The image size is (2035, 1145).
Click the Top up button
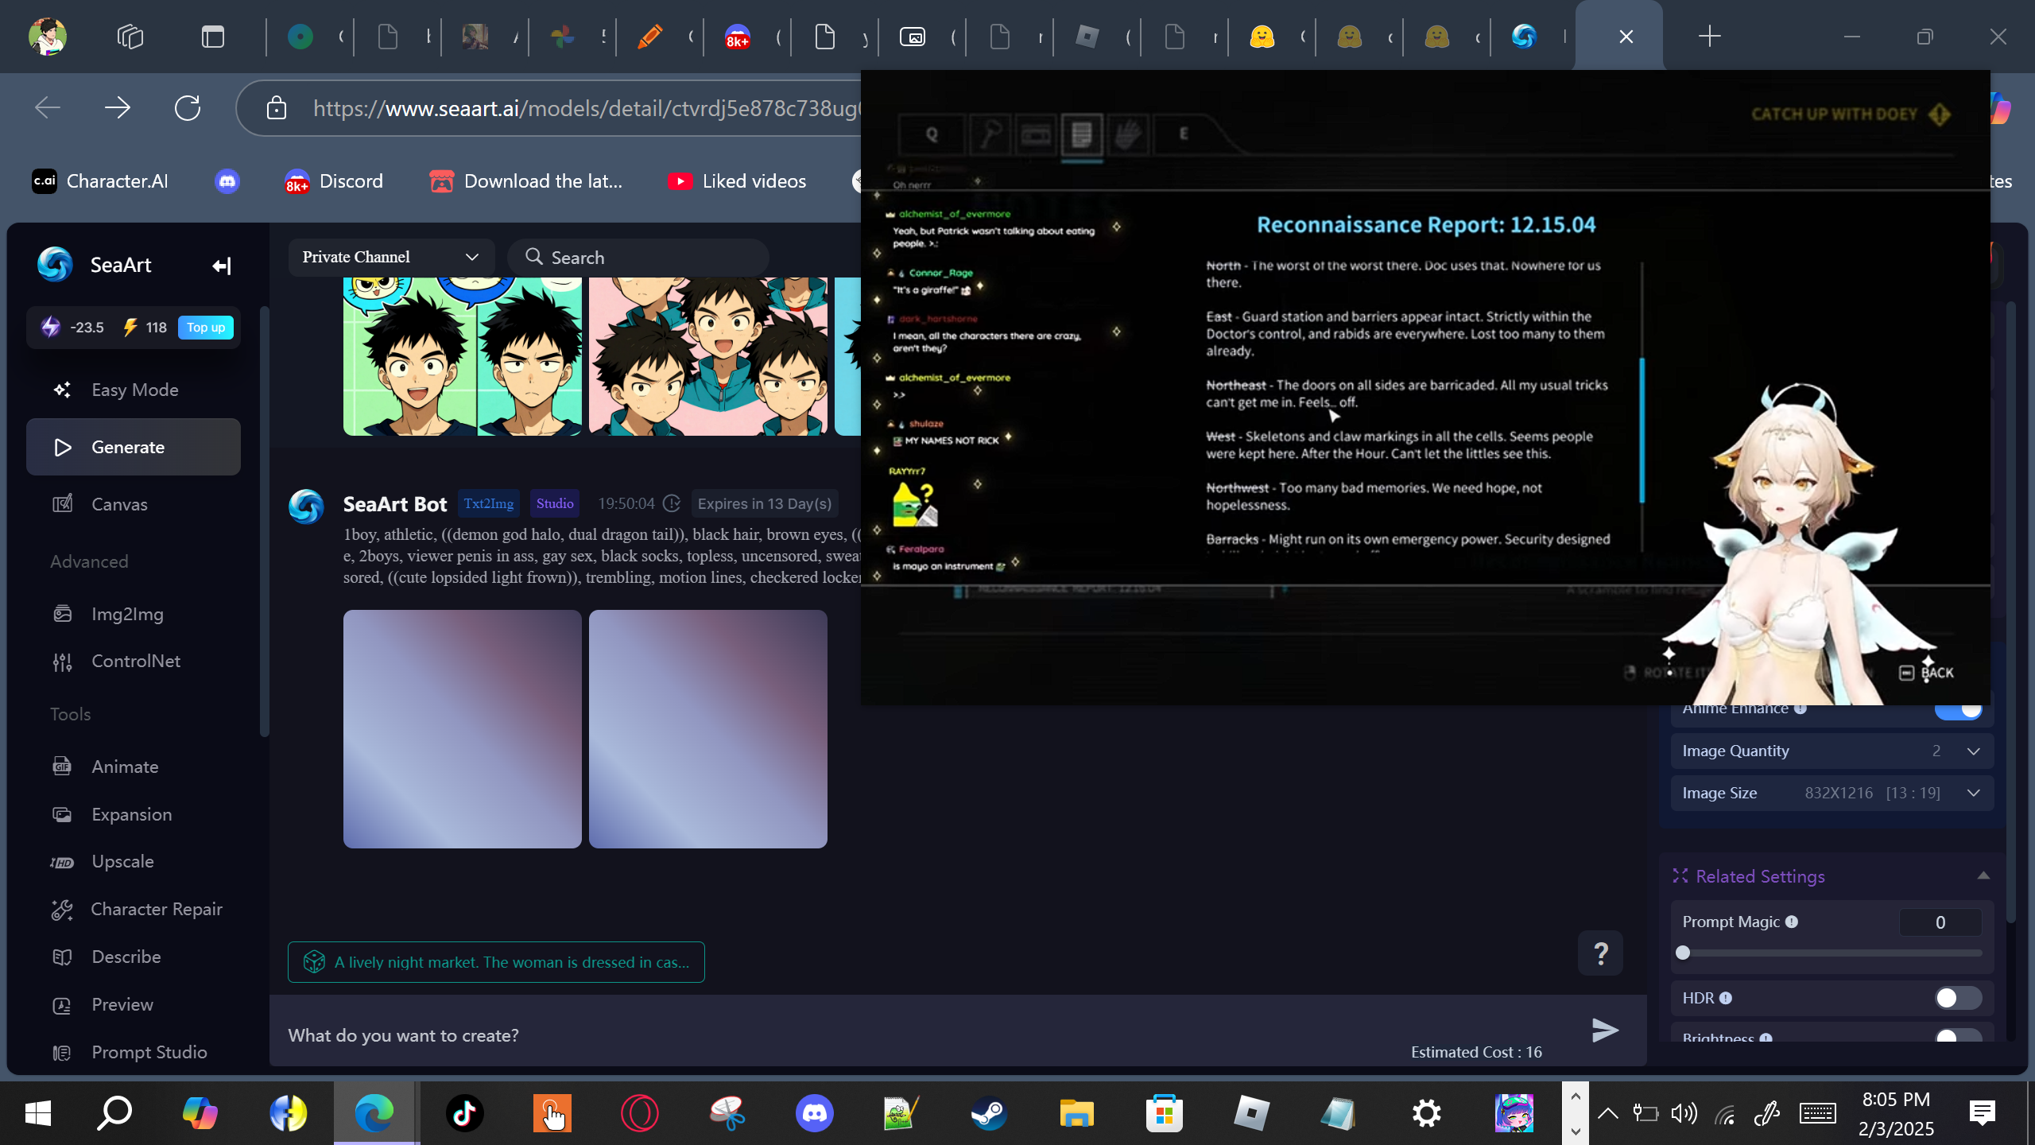205,328
